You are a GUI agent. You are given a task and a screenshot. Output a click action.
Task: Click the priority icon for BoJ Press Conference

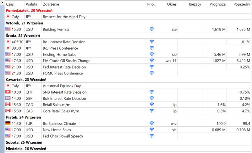pyautogui.click(x=152, y=48)
